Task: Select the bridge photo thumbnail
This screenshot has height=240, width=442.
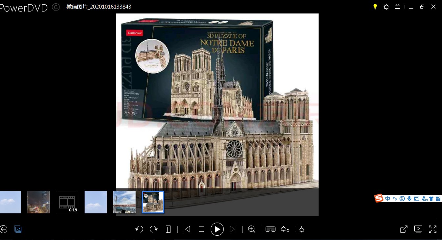Action: 124,202
